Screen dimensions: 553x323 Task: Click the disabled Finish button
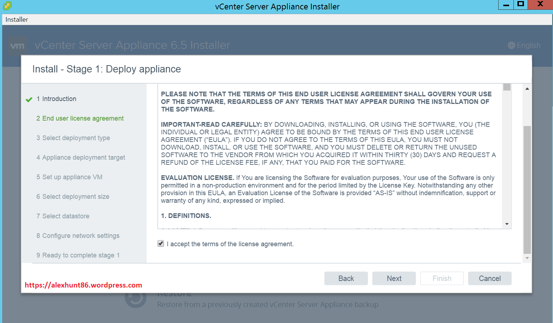(x=442, y=278)
